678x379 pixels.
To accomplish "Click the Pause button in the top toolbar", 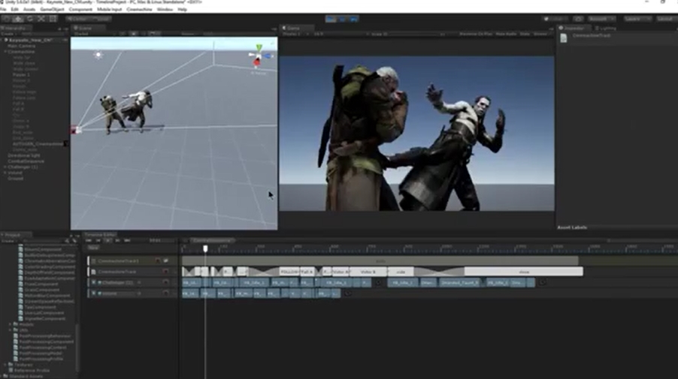I will (343, 19).
